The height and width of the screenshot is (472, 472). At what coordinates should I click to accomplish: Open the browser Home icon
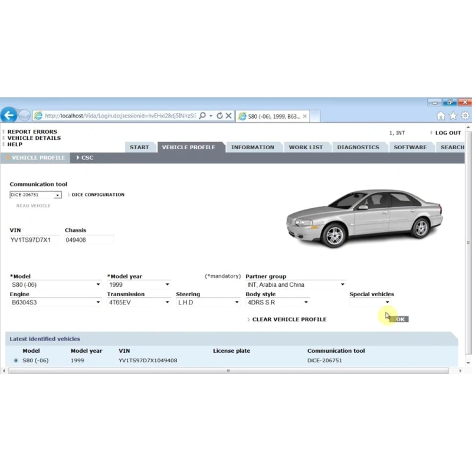pyautogui.click(x=441, y=116)
